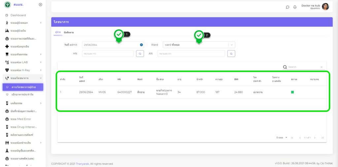This screenshot has width=338, height=167.
Task: Open the notifications bell icon
Action: click(x=295, y=7)
